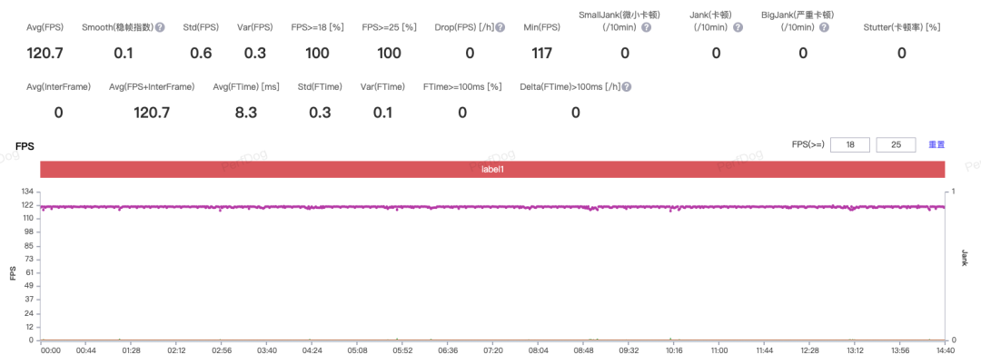Click the Jank right axis label

click(x=964, y=258)
